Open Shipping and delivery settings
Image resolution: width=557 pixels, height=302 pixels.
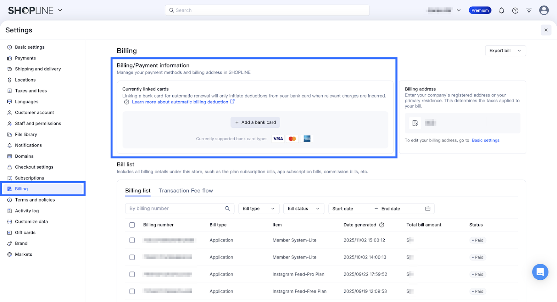38,69
